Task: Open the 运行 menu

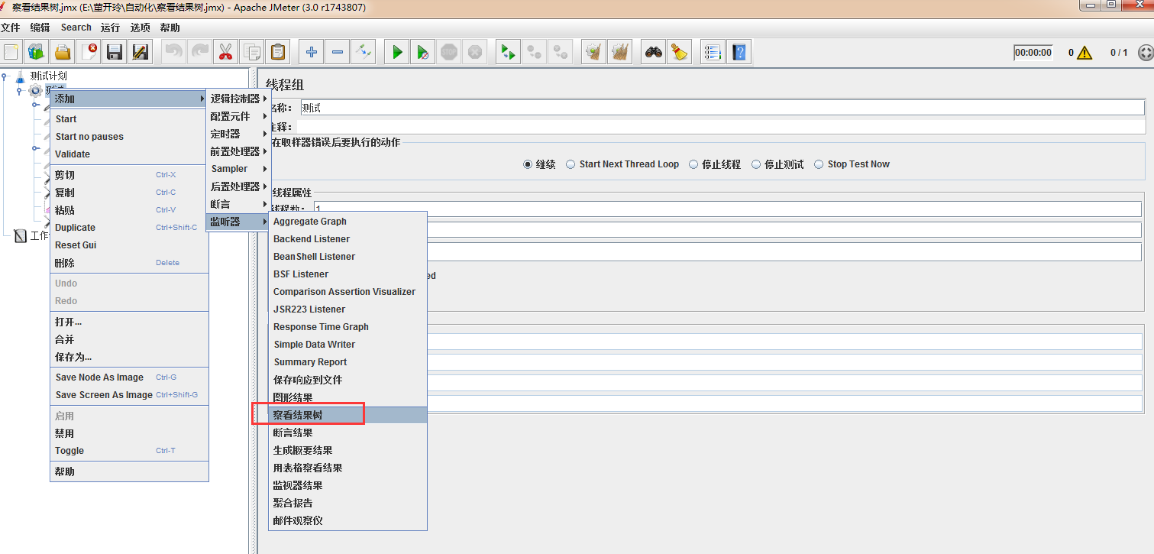Action: pyautogui.click(x=110, y=28)
